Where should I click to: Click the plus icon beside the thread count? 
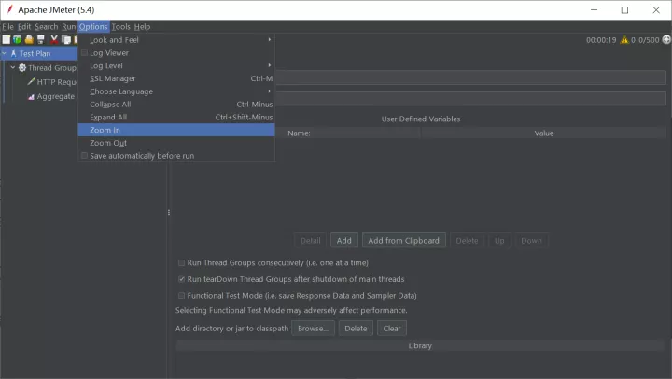pos(666,39)
